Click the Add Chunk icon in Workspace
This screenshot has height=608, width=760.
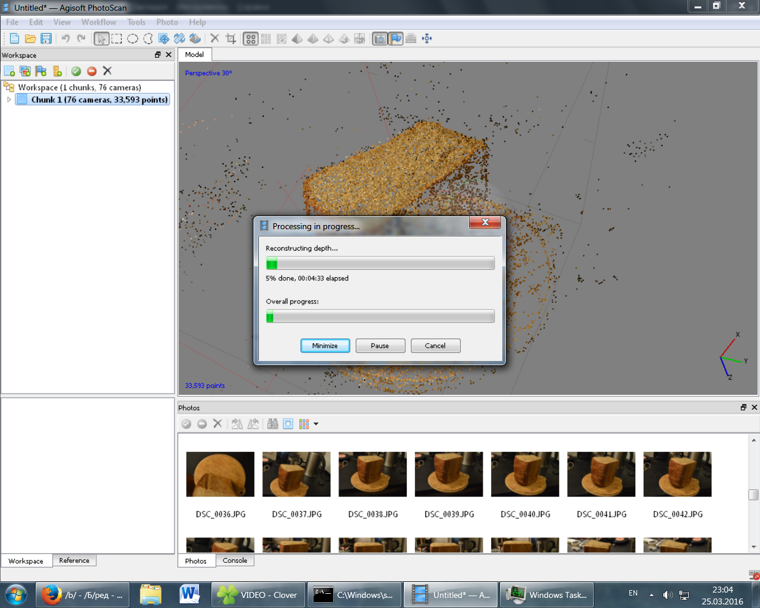[x=9, y=71]
